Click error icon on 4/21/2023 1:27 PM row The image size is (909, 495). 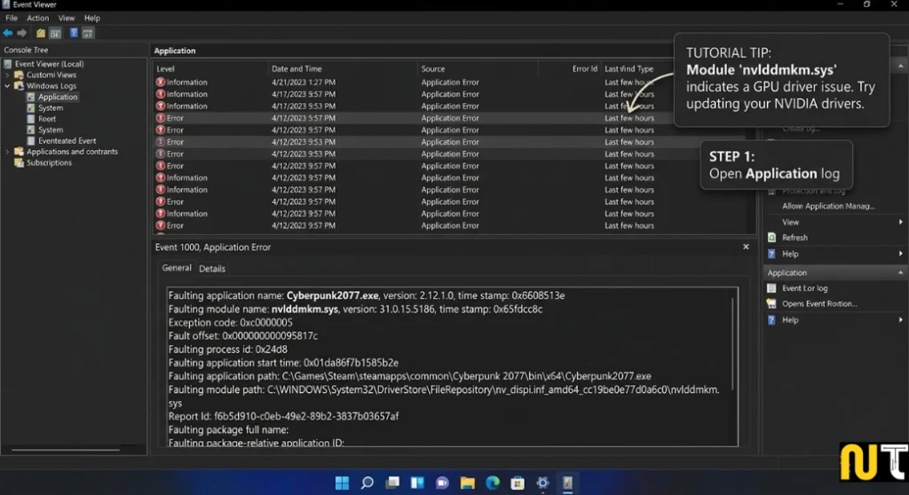161,82
